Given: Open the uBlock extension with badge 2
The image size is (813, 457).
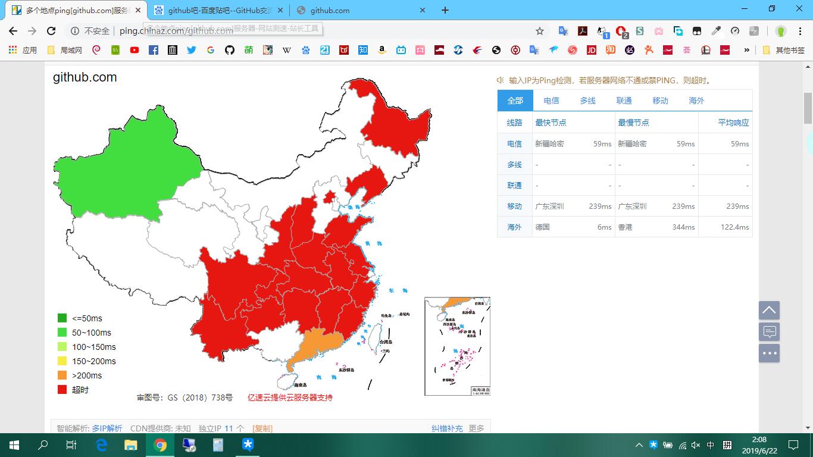Looking at the screenshot, I should [621, 32].
